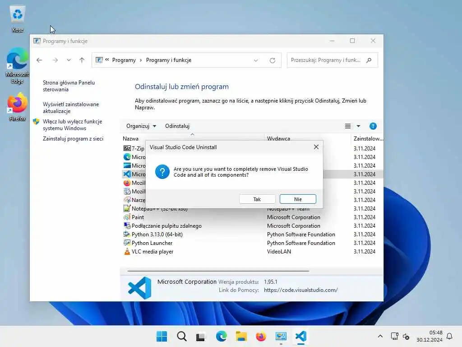Image resolution: width=462 pixels, height=347 pixels.
Task: Click the Paint icon in program list
Action: pyautogui.click(x=127, y=217)
